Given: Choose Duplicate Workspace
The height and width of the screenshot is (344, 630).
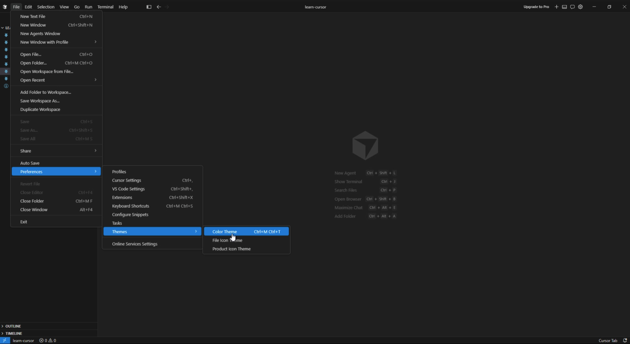Looking at the screenshot, I should click(56, 110).
